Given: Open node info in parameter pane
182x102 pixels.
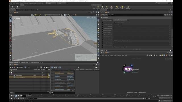Looking at the screenshot, I should [x=169, y=15].
